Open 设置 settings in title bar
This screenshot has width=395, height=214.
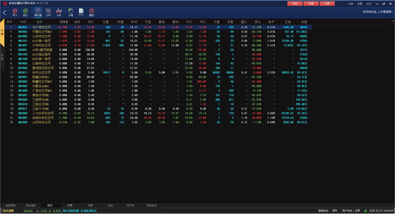click(x=360, y=4)
